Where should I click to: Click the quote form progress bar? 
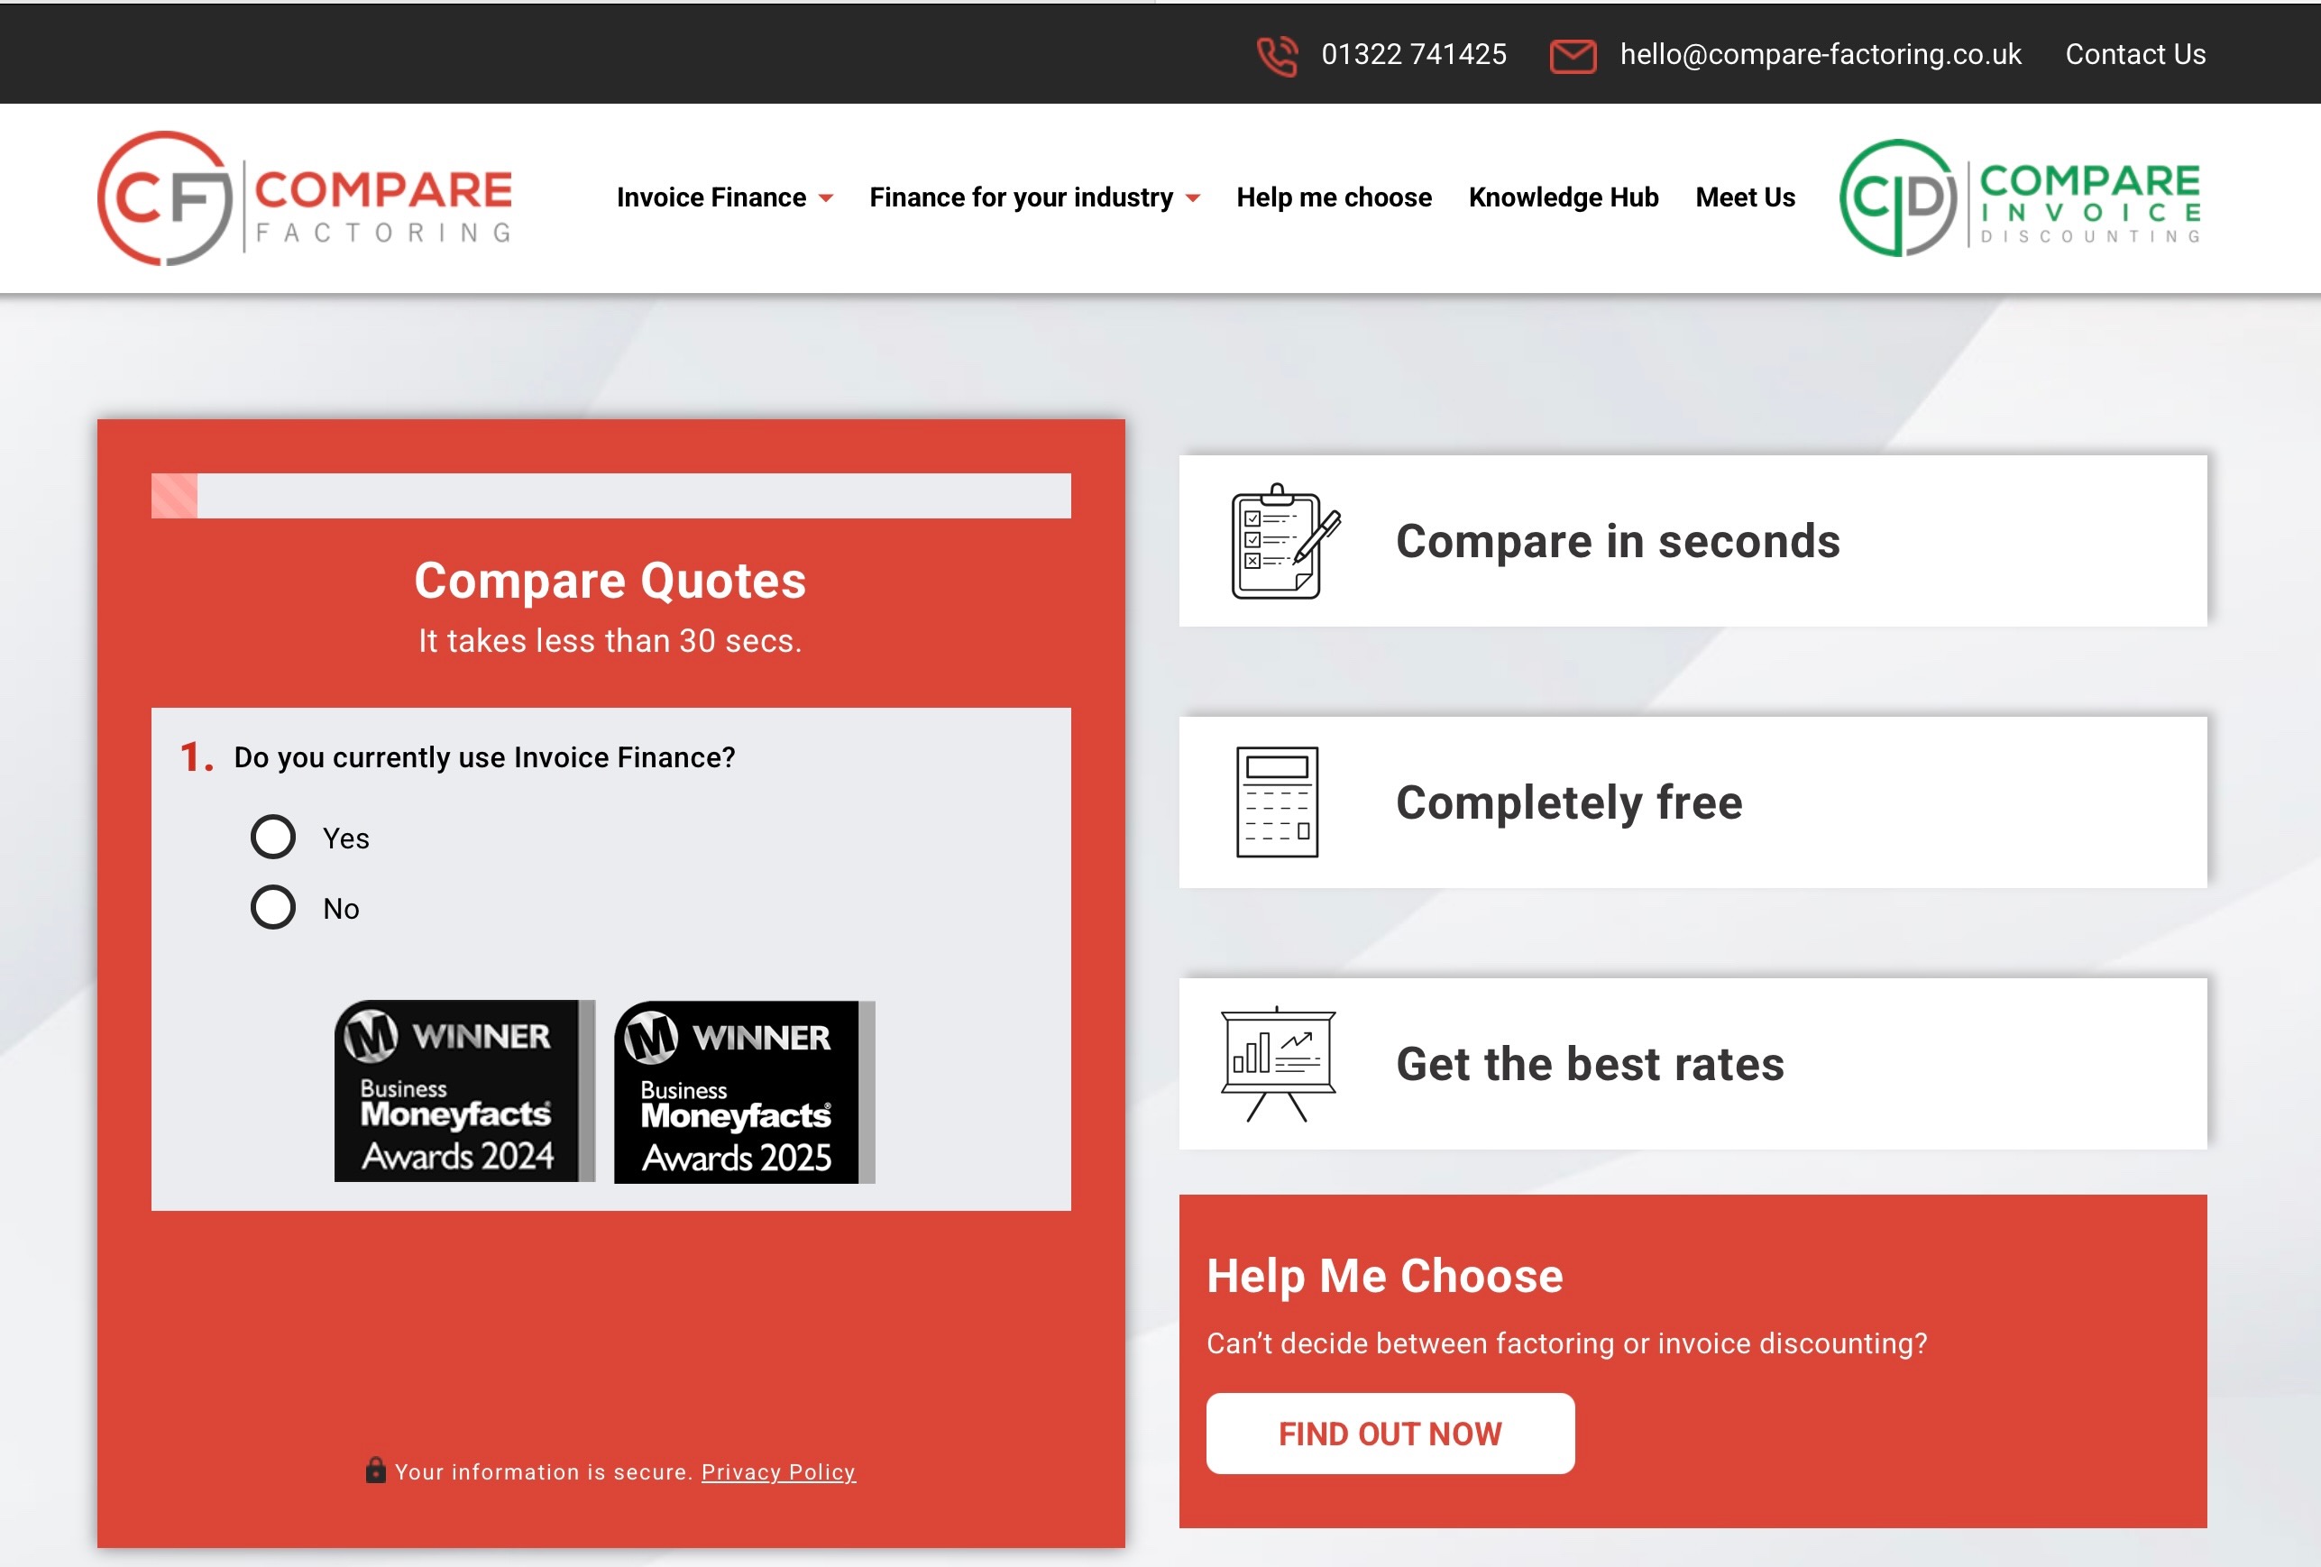coord(610,495)
